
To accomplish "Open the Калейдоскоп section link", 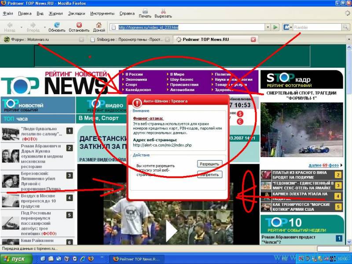I will point(138,90).
